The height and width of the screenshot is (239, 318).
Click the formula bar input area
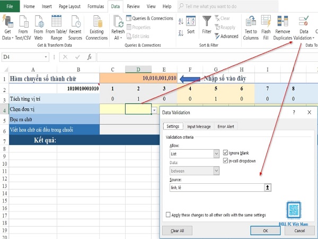(207, 57)
